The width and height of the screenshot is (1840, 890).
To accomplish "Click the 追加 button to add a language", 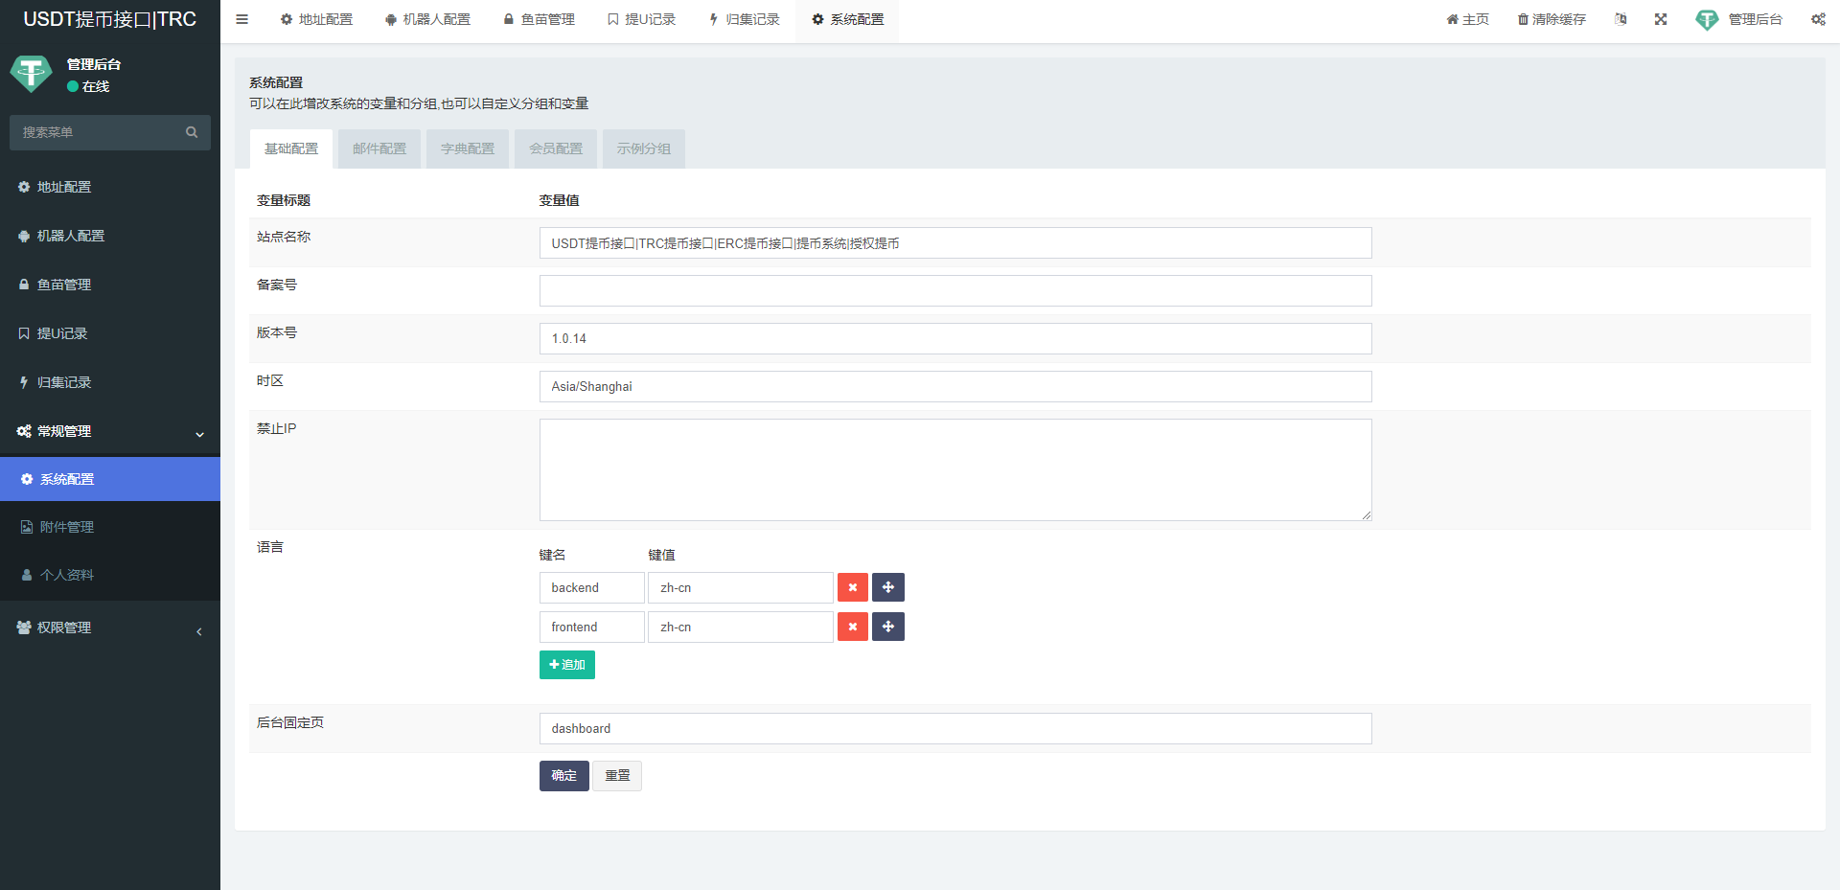I will coord(566,664).
